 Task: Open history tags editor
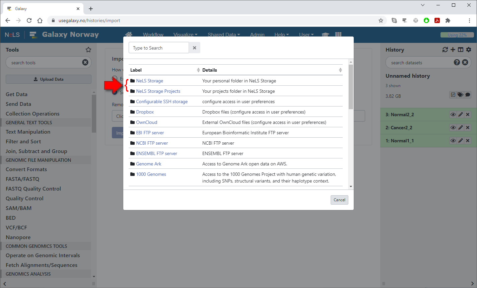(x=460, y=95)
